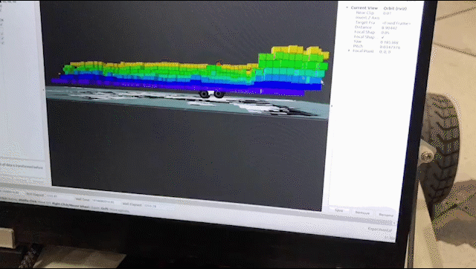Image resolution: width=476 pixels, height=269 pixels.
Task: Select the Pitch value field
Action: click(390, 48)
